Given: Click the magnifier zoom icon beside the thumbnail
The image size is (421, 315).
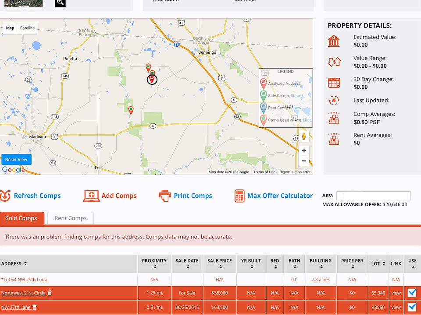Looking at the screenshot, I should point(60,3).
